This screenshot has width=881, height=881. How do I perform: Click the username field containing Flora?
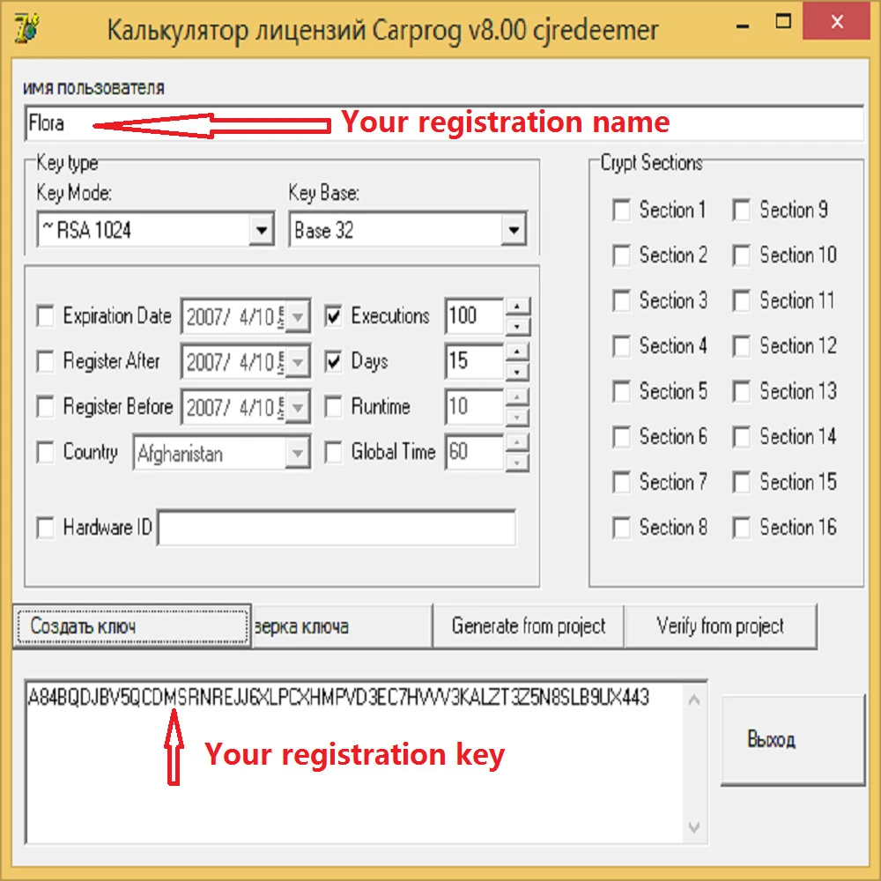(444, 122)
